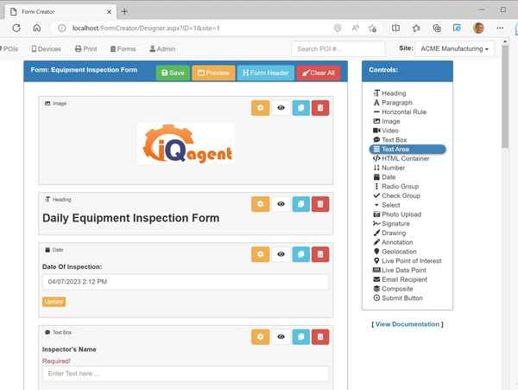
Task: Add a Check Group control
Action: tap(397, 195)
